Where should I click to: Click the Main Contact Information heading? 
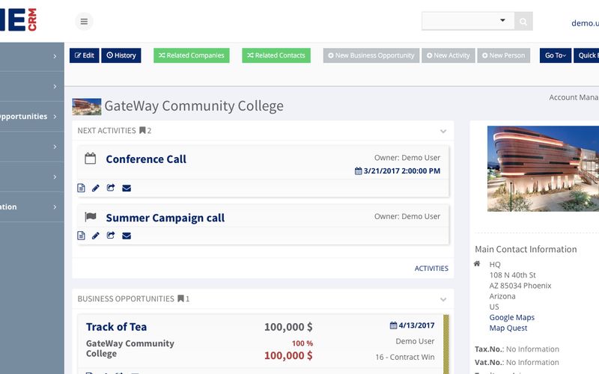point(526,249)
